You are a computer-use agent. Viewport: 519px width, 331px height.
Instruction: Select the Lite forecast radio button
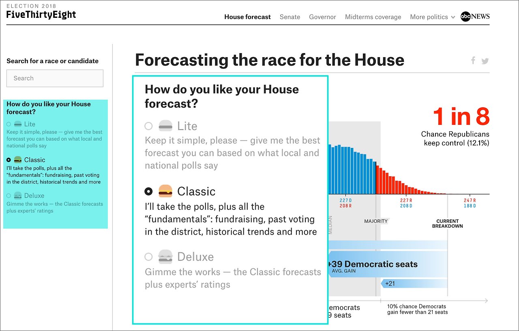click(148, 126)
